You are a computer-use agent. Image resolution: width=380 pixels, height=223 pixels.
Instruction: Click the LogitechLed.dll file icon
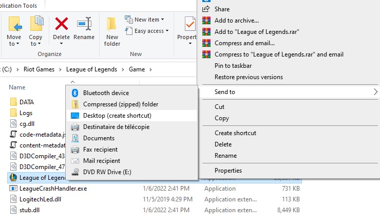click(x=13, y=199)
